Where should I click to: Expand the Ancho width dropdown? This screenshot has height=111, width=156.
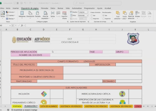tap(87, 12)
